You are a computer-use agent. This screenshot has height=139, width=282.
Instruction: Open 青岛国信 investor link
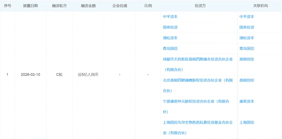click(170, 49)
